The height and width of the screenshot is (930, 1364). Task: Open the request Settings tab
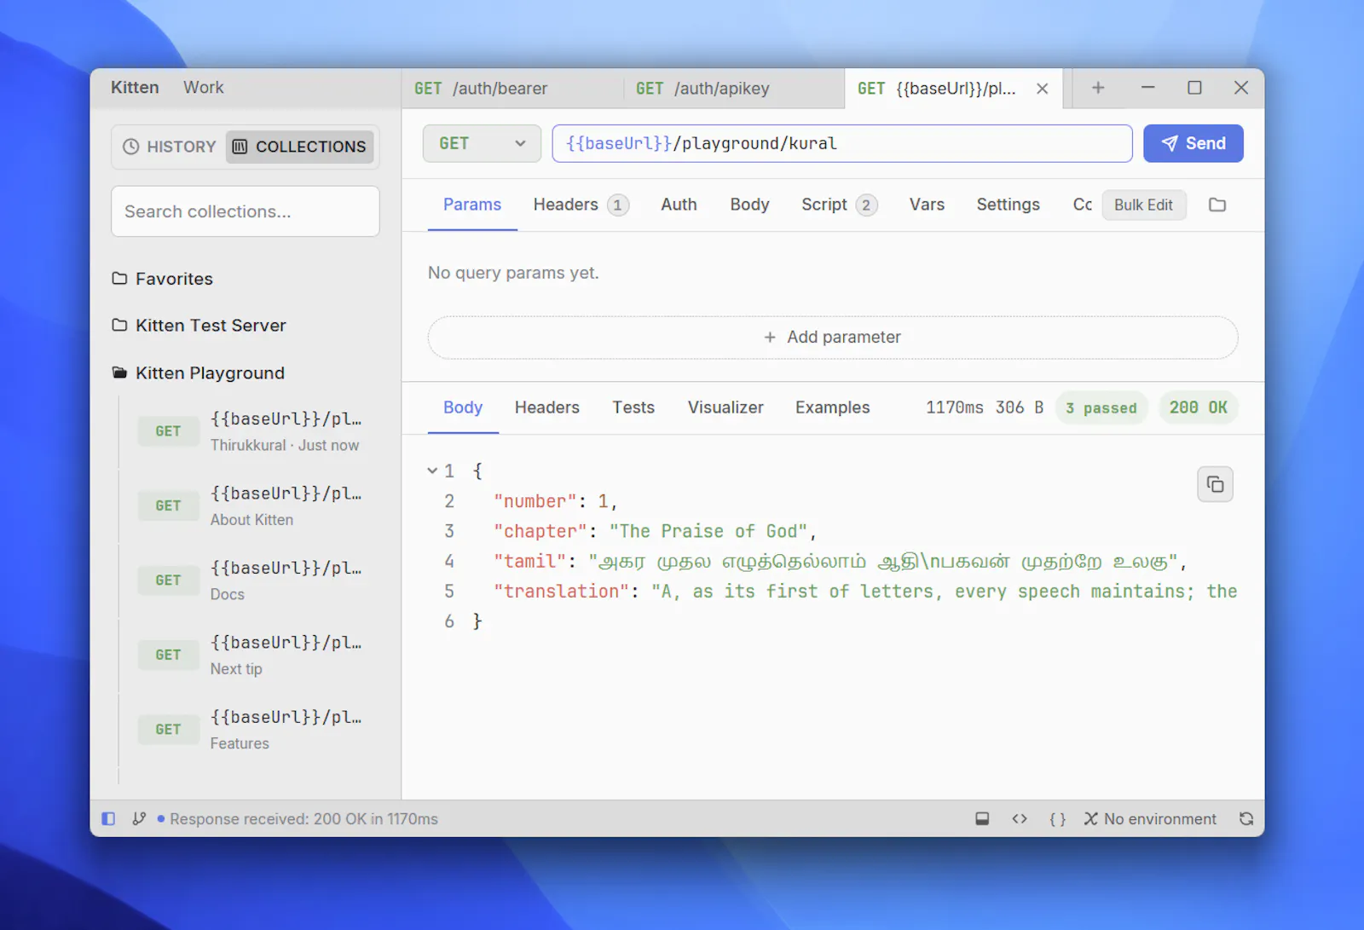point(1008,205)
